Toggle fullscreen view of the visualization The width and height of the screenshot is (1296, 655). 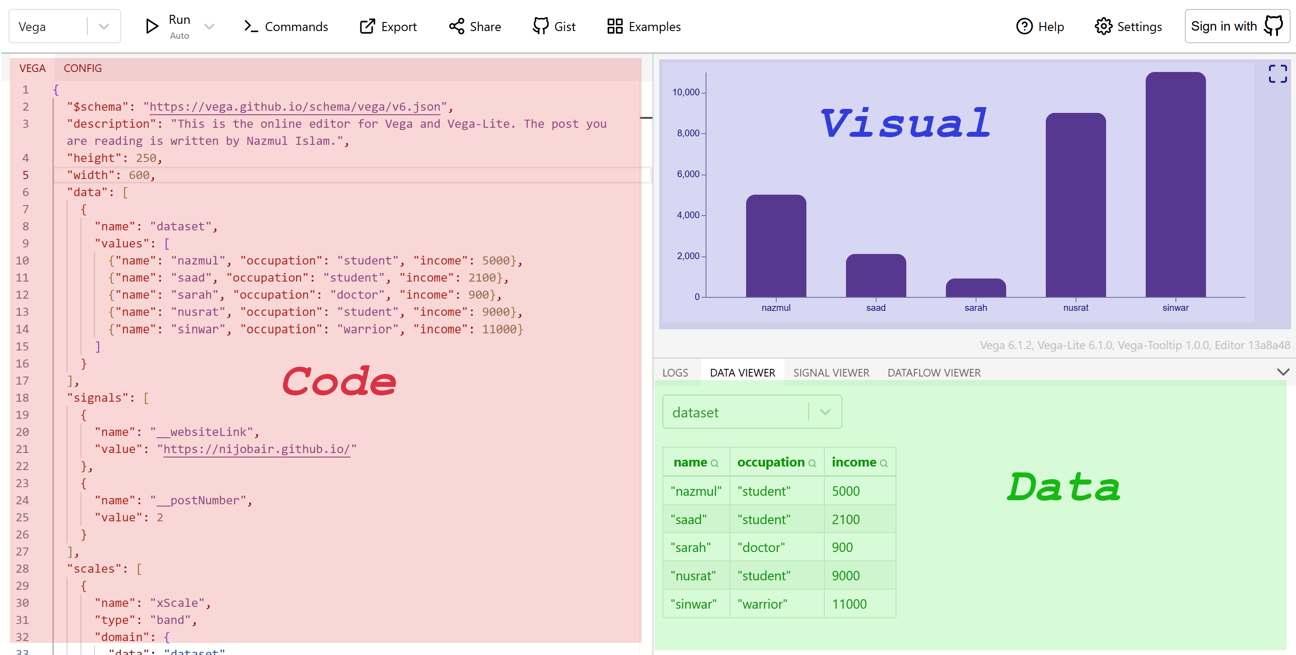pos(1278,74)
